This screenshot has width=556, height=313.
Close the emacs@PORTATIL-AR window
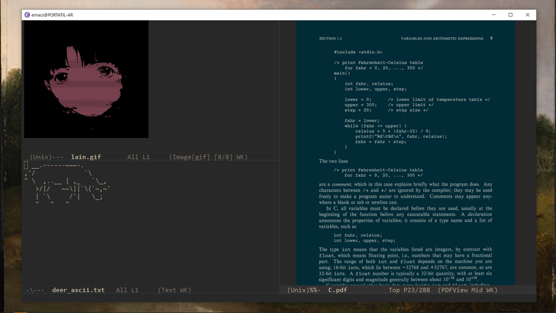528,14
